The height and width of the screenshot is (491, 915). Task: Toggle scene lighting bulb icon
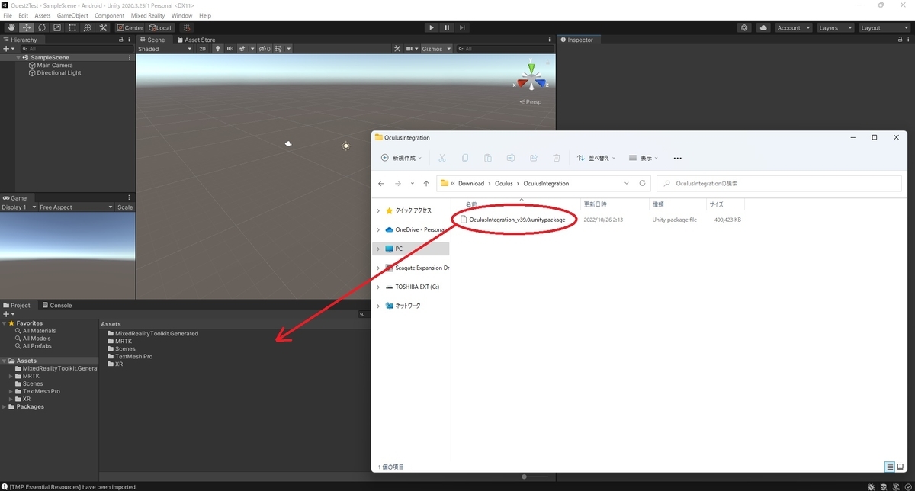[217, 49]
